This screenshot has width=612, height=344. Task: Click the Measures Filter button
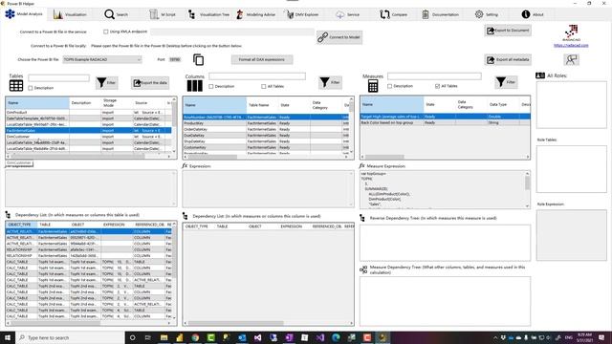[x=506, y=82]
